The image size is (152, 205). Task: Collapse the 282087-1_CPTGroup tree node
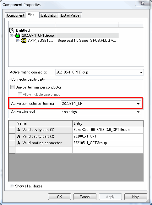coord(12,35)
